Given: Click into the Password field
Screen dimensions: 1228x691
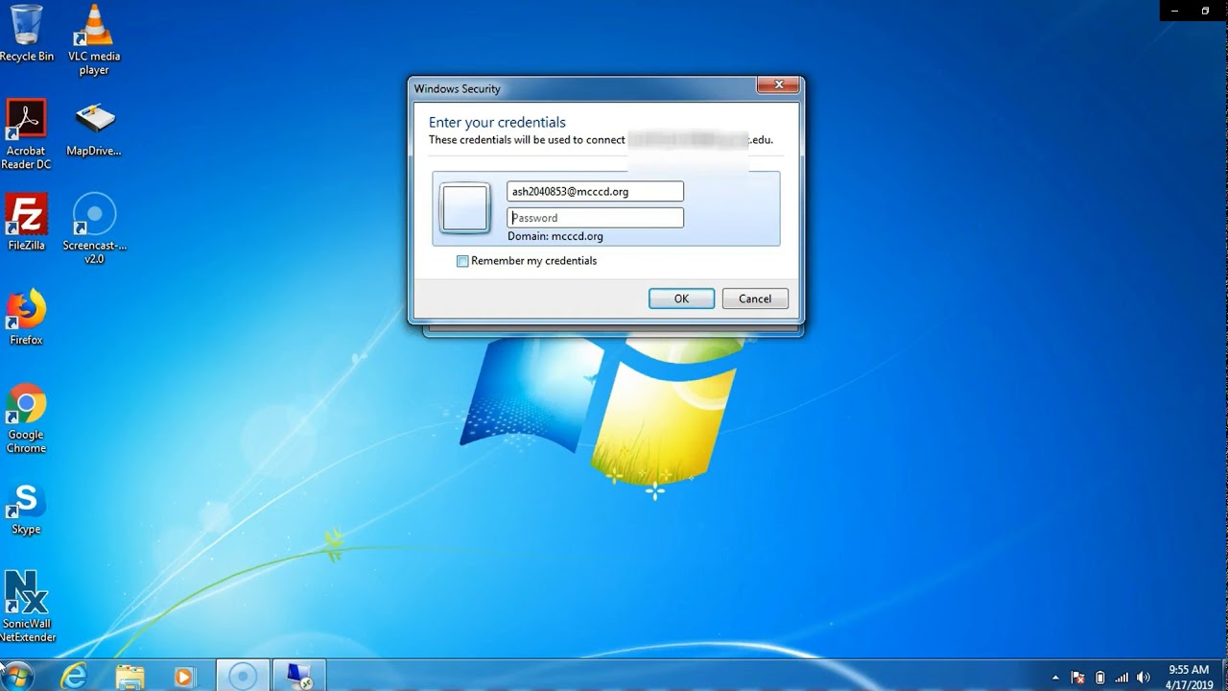Looking at the screenshot, I should (595, 218).
